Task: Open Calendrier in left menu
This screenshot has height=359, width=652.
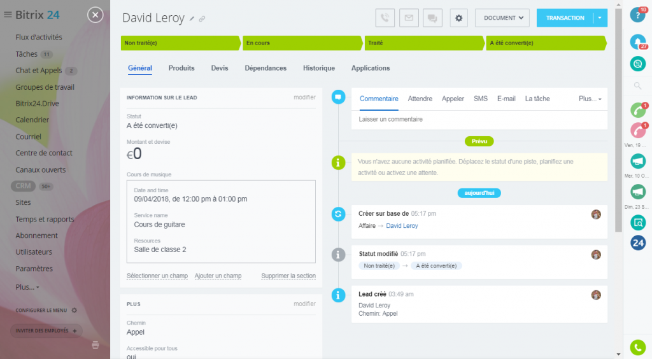Action: (32, 120)
